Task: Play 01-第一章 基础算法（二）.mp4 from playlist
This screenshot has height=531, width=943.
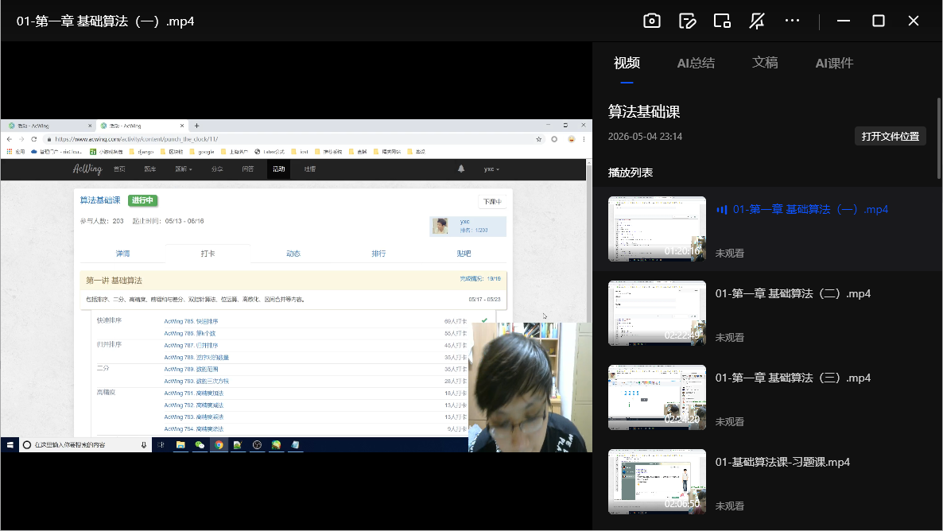Action: (x=793, y=293)
